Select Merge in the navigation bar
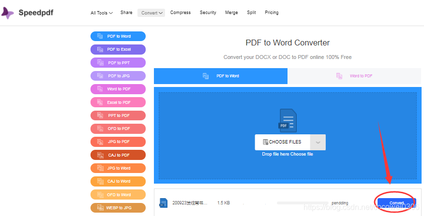424x216 pixels. point(231,13)
